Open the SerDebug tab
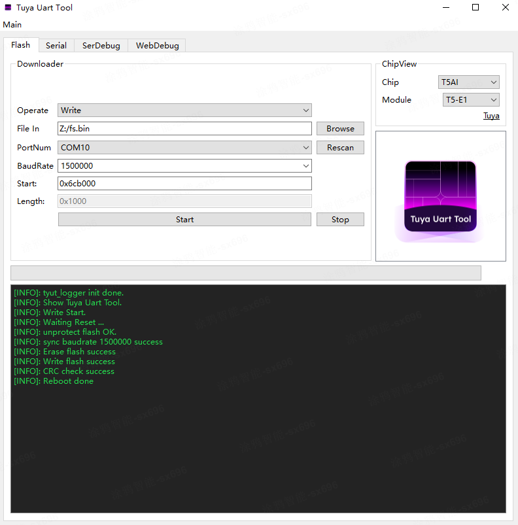This screenshot has width=518, height=525. (101, 46)
